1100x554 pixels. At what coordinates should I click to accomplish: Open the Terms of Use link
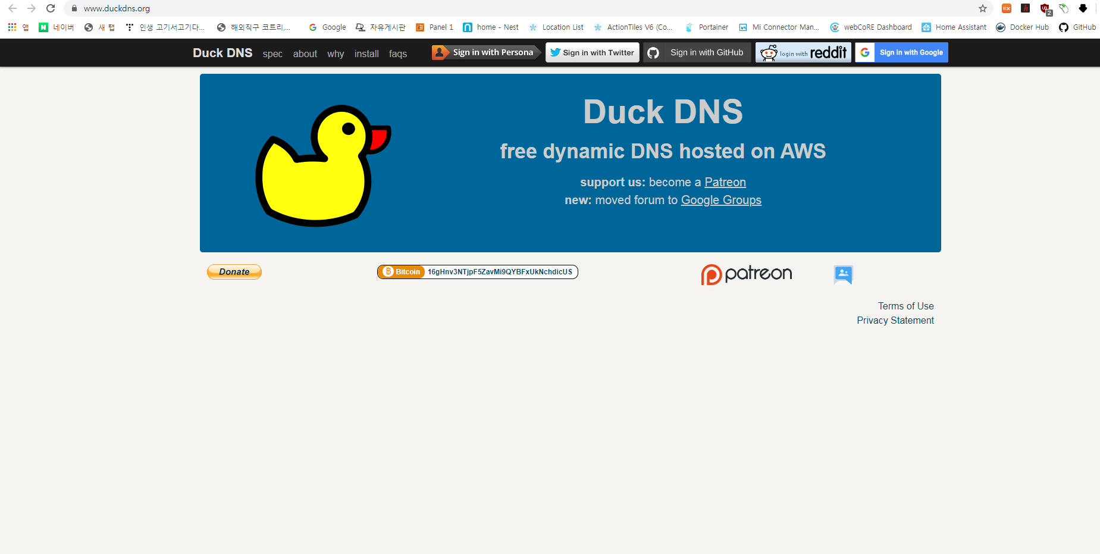pos(906,306)
